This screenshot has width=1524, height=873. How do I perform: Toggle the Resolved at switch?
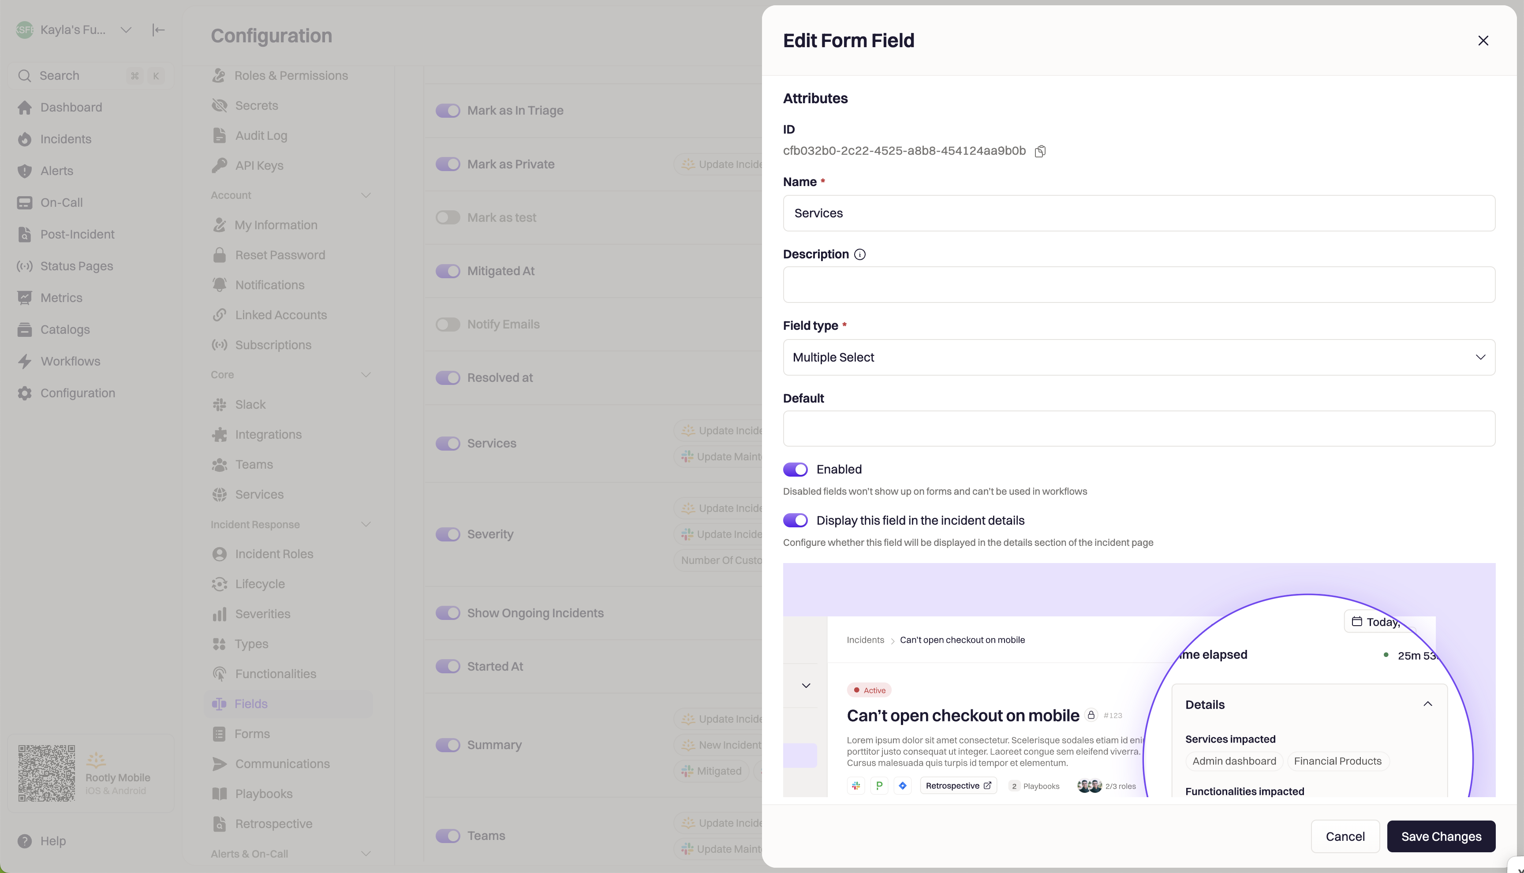(448, 378)
